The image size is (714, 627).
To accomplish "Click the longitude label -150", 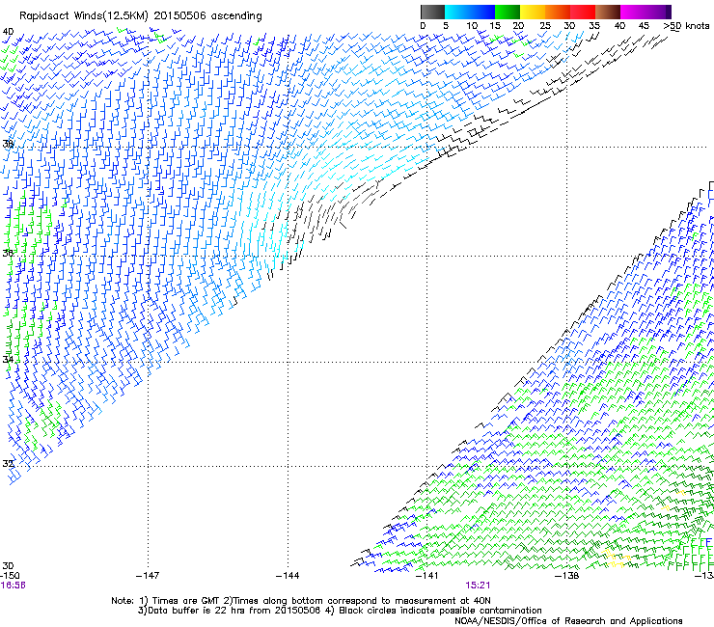I will click(10, 576).
